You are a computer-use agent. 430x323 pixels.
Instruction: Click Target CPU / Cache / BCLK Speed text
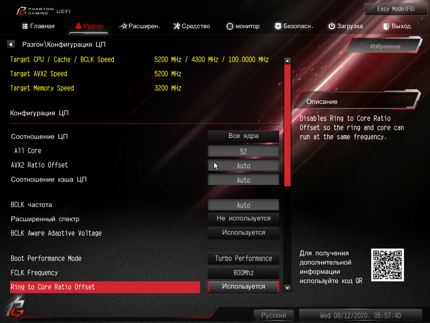pos(62,60)
